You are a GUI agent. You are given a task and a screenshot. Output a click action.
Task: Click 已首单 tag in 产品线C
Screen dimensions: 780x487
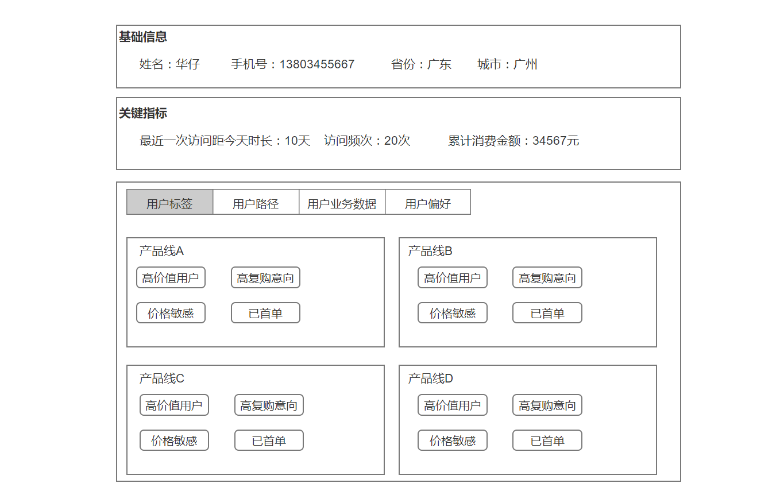pyautogui.click(x=269, y=440)
